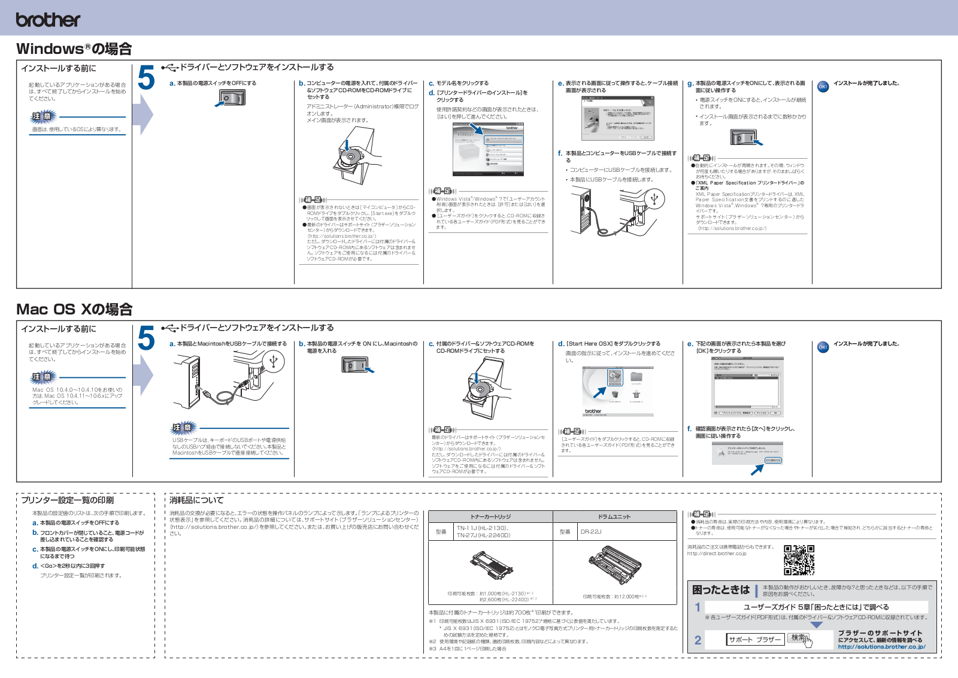
Task: Click the DR-22J model number cell
Action: 627,532
